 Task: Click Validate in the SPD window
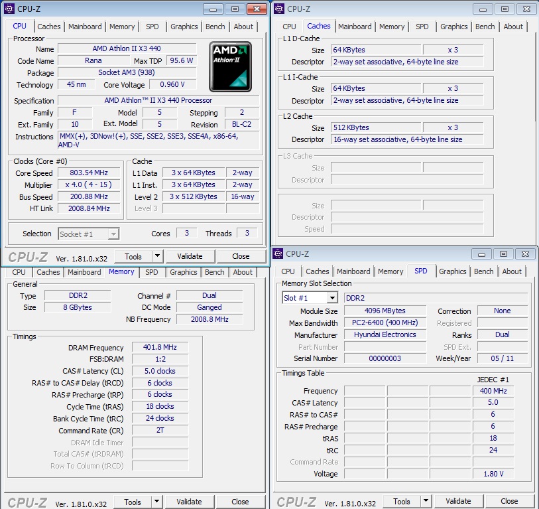tap(458, 501)
